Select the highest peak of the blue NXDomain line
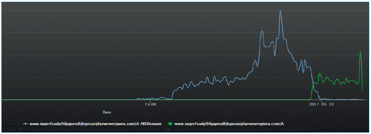The height and width of the screenshot is (134, 371). (x=280, y=11)
